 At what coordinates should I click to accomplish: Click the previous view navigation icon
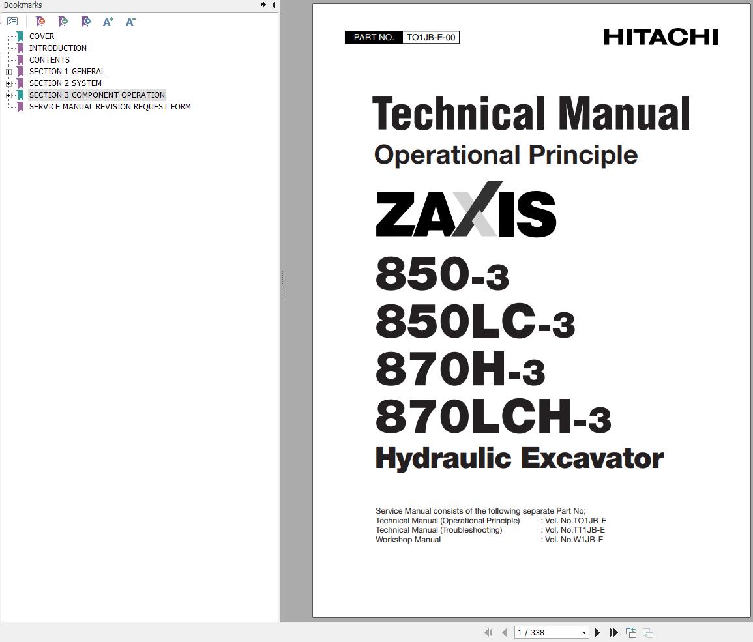(631, 632)
